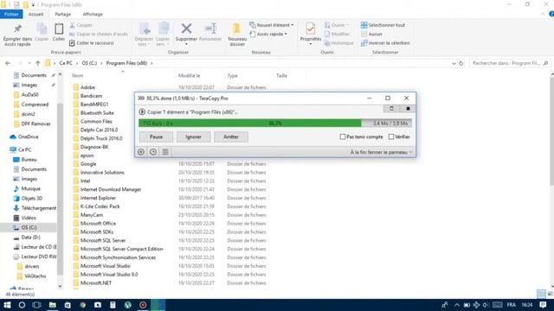Open File Explorer from the taskbar
554x311 pixels.
click(x=52, y=305)
